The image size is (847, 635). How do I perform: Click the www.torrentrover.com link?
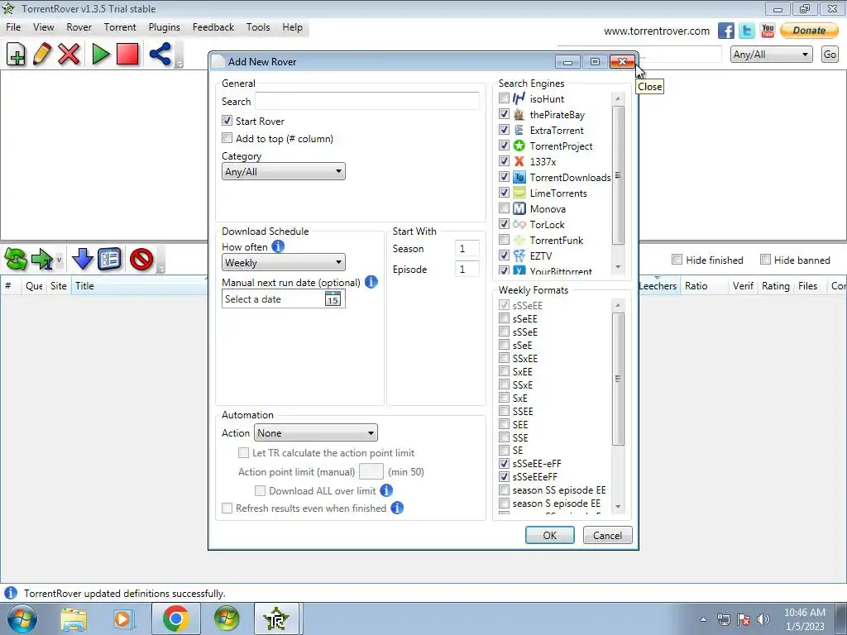[656, 31]
